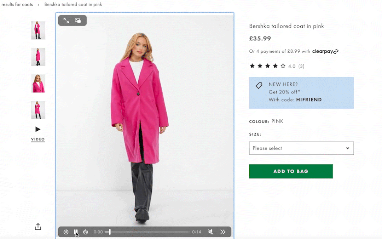Unmute the product video
Image resolution: width=382 pixels, height=239 pixels.
(211, 232)
